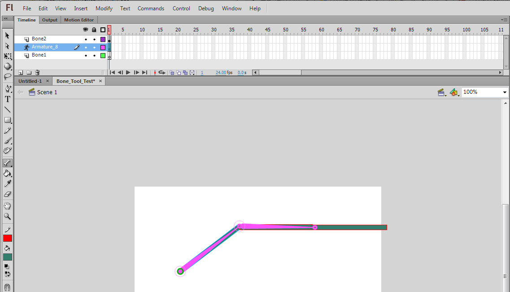Viewport: 510px width, 292px height.
Task: Choose the Pen tool
Action: (x=8, y=88)
